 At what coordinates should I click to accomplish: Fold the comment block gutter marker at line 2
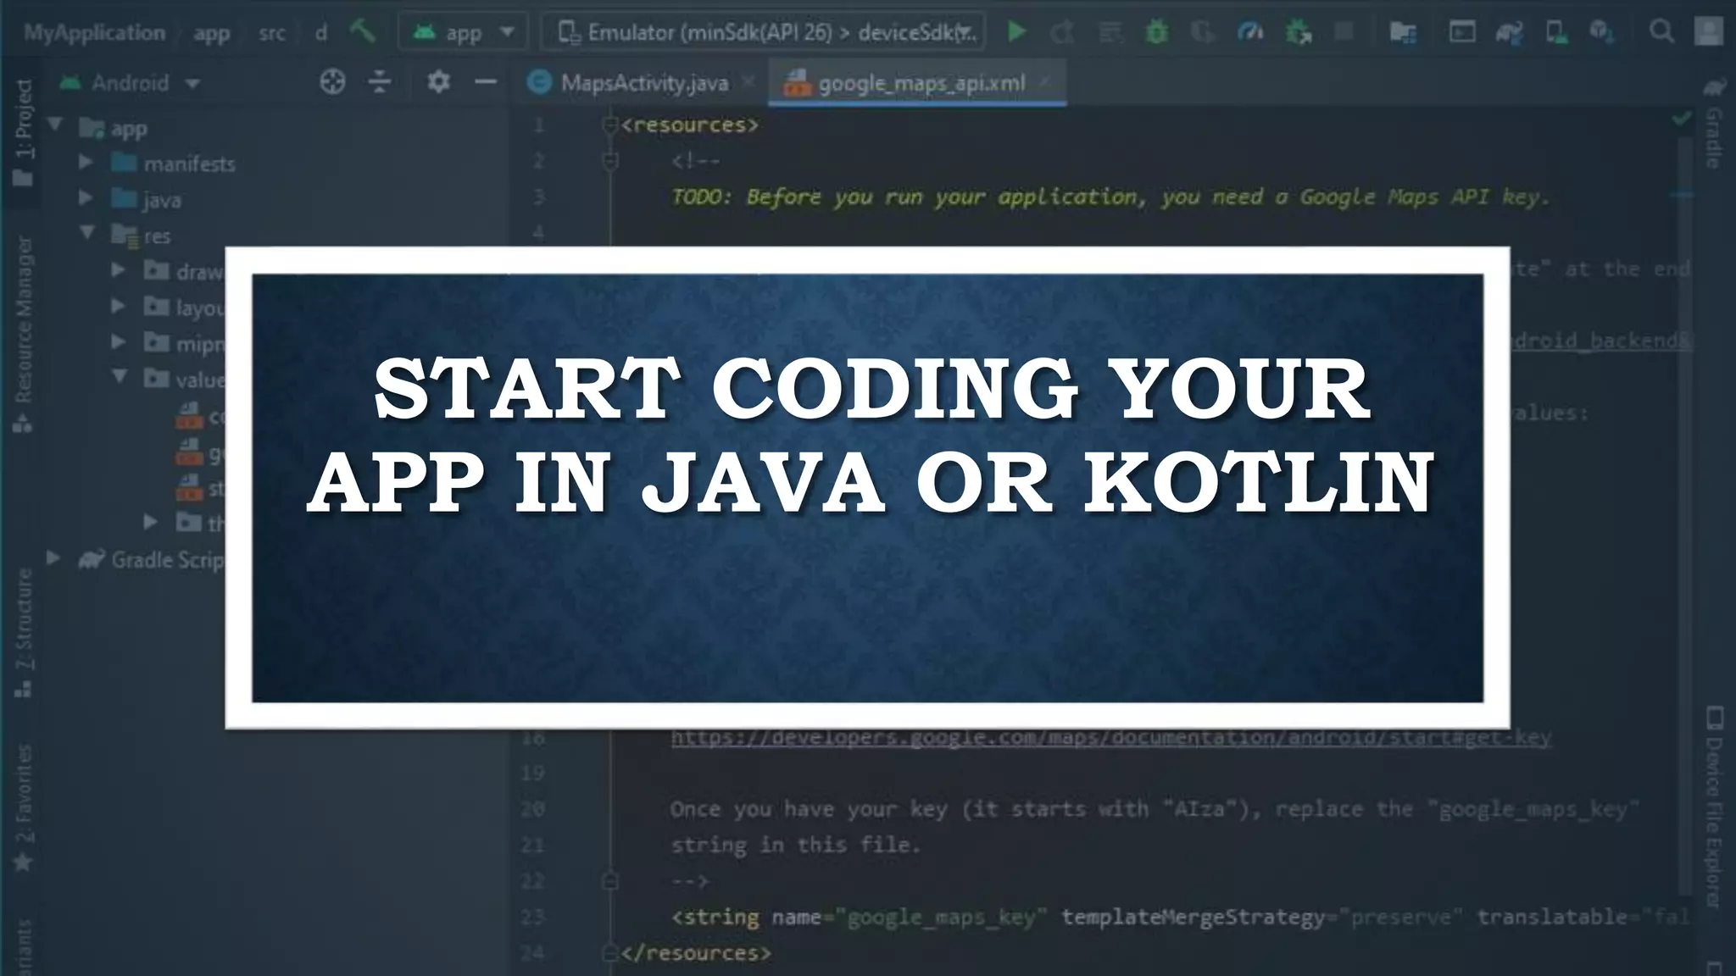click(x=609, y=161)
